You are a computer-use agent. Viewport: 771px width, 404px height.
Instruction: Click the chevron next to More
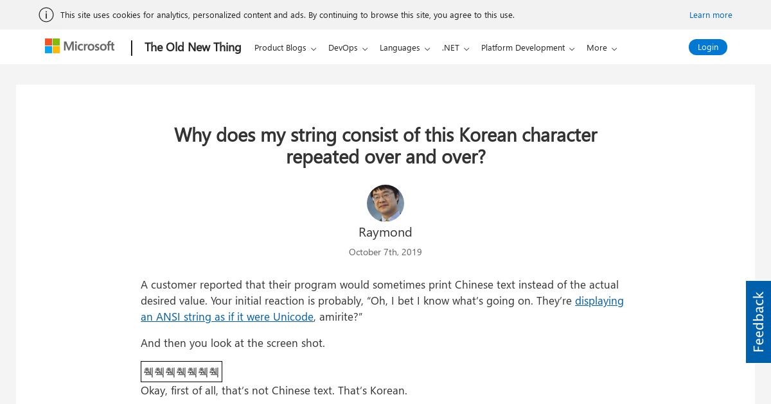614,49
